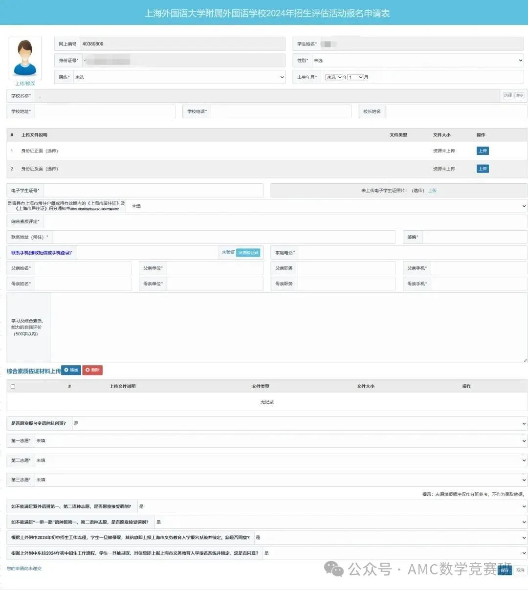Click the 保存 button
This screenshot has width=528, height=590.
[505, 570]
